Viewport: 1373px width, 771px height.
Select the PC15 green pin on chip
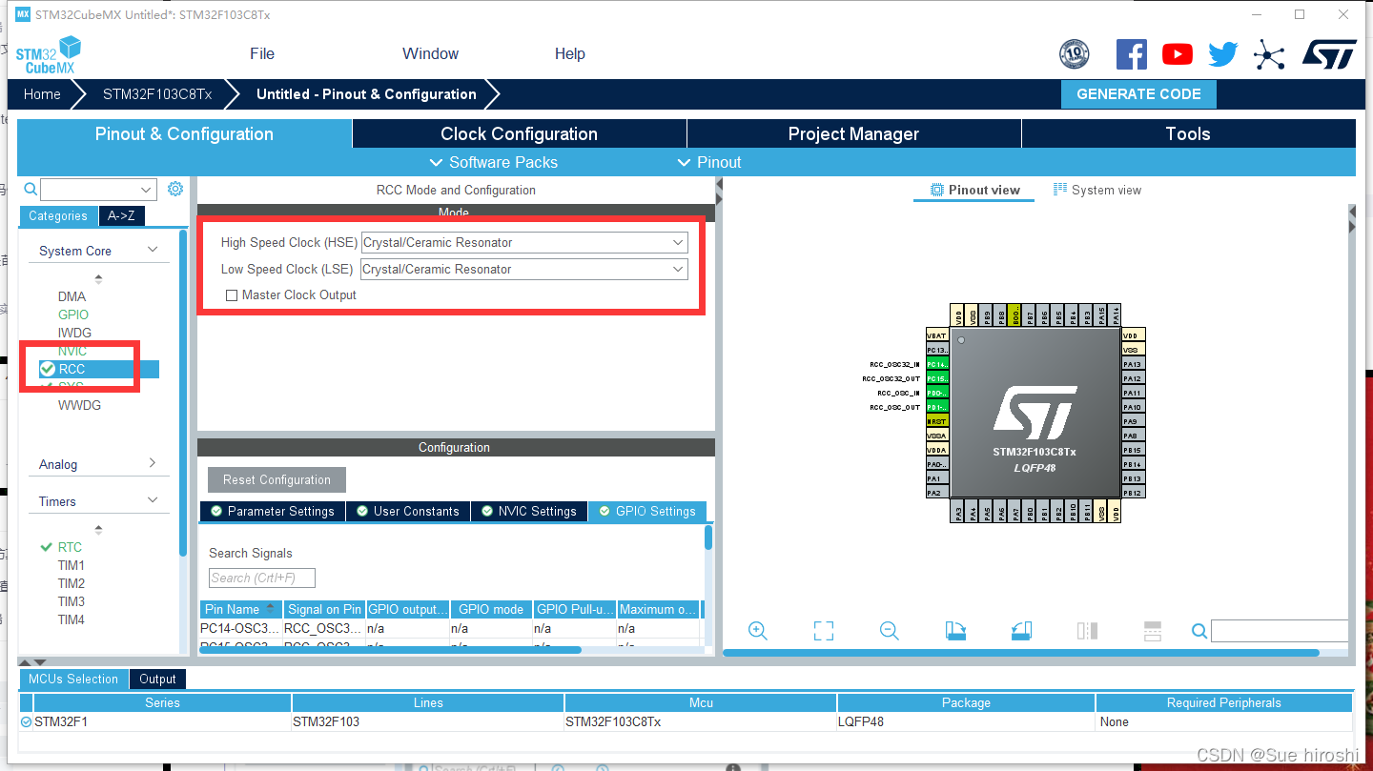click(937, 378)
